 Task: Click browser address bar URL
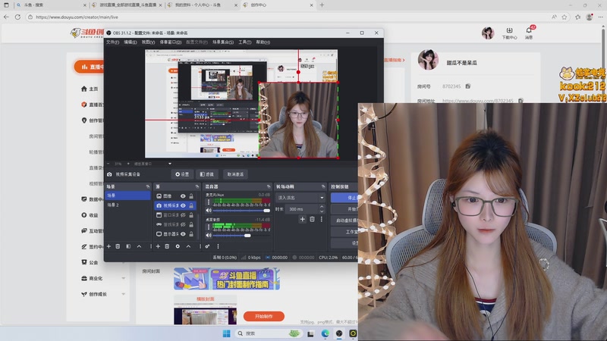pos(77,17)
